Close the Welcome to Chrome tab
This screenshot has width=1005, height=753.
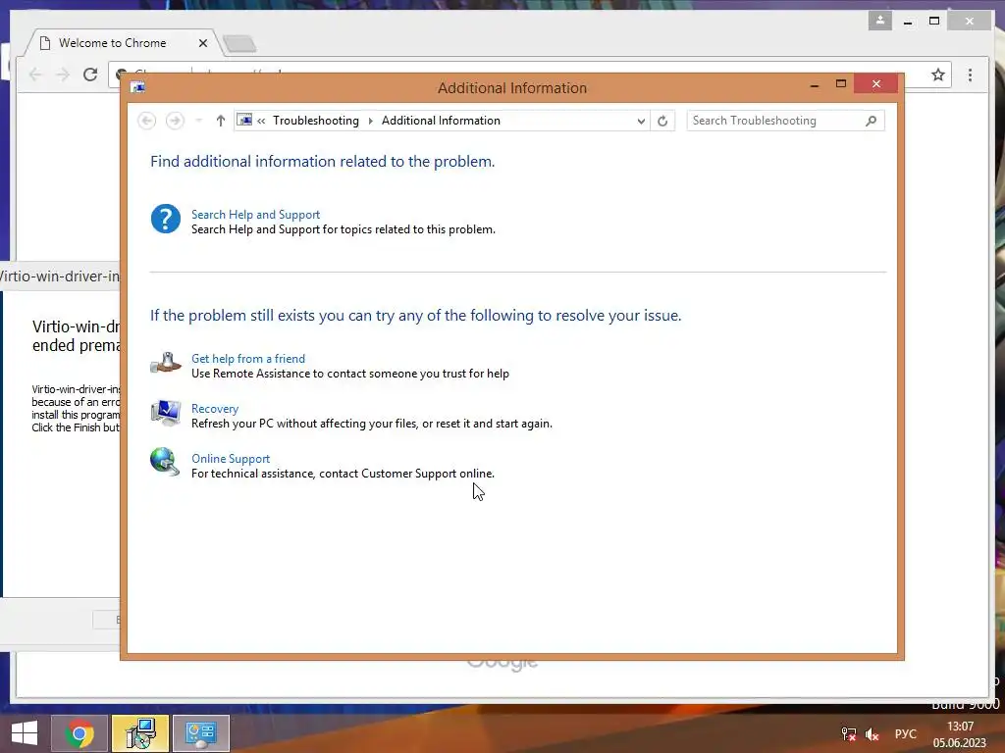coord(203,43)
